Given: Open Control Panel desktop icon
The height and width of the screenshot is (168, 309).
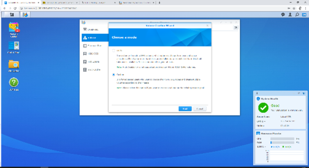Looking at the screenshot, I should coord(14,48).
